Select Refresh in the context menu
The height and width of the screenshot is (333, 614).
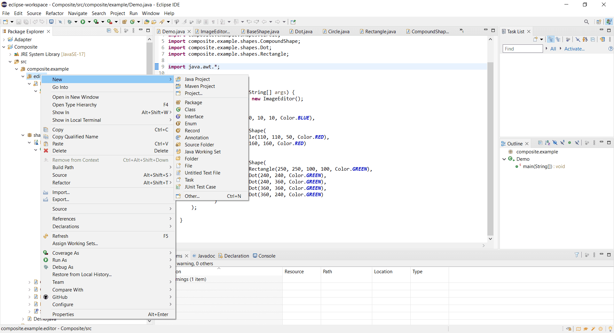pyautogui.click(x=60, y=236)
